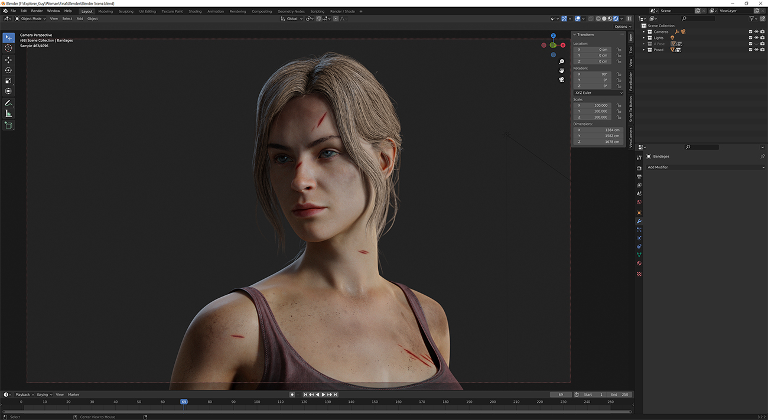Open the XYZ Euler rotation mode dropdown
This screenshot has height=420, width=768.
click(598, 93)
